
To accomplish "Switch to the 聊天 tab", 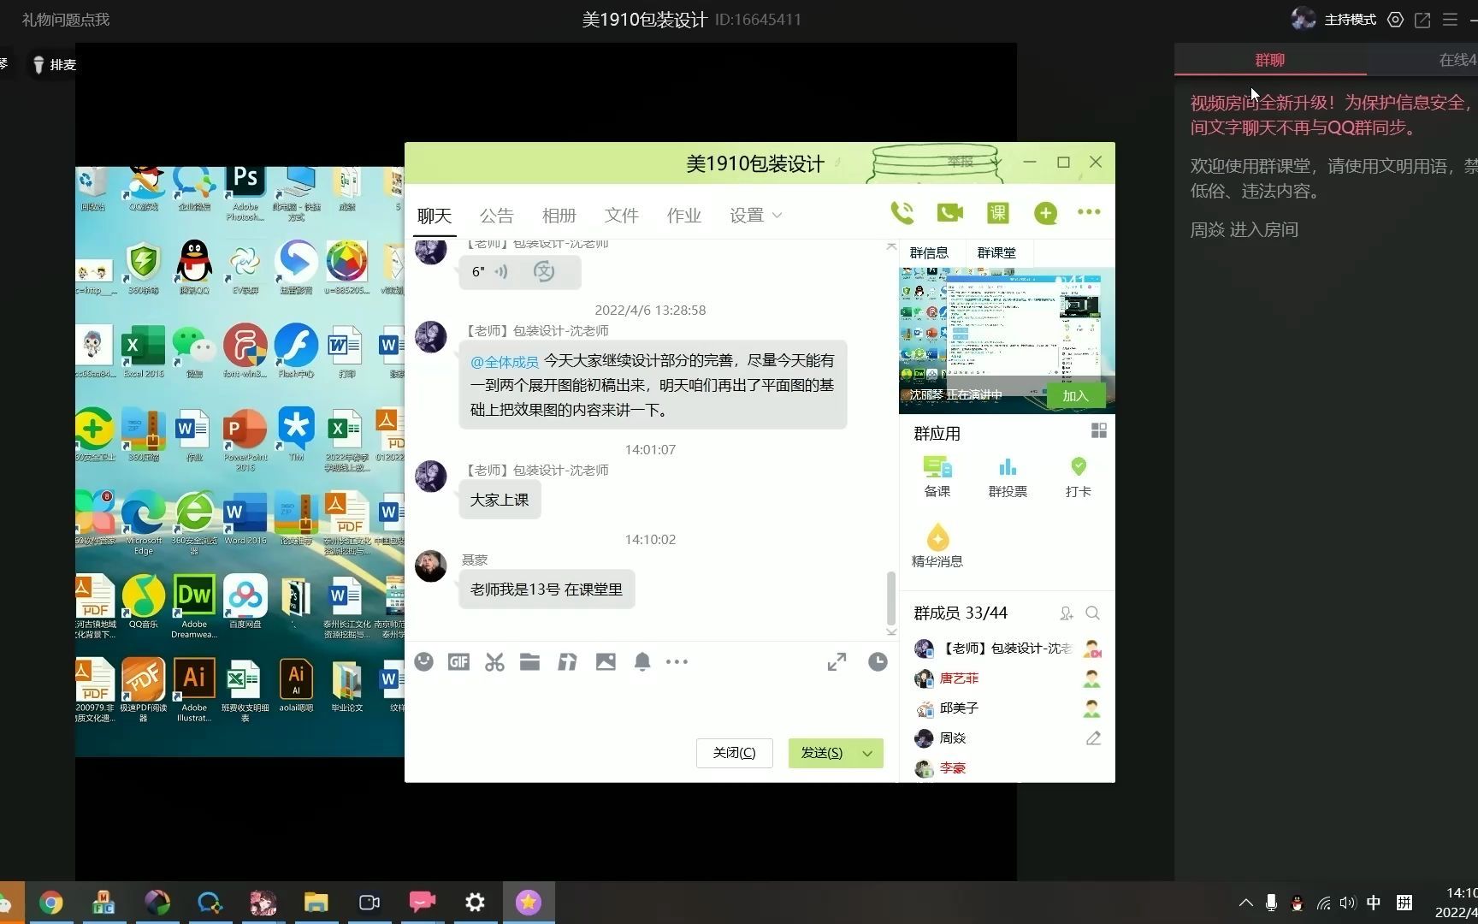I will 435,216.
